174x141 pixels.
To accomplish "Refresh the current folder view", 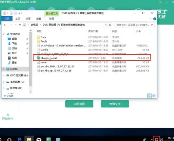I will 110,25.
